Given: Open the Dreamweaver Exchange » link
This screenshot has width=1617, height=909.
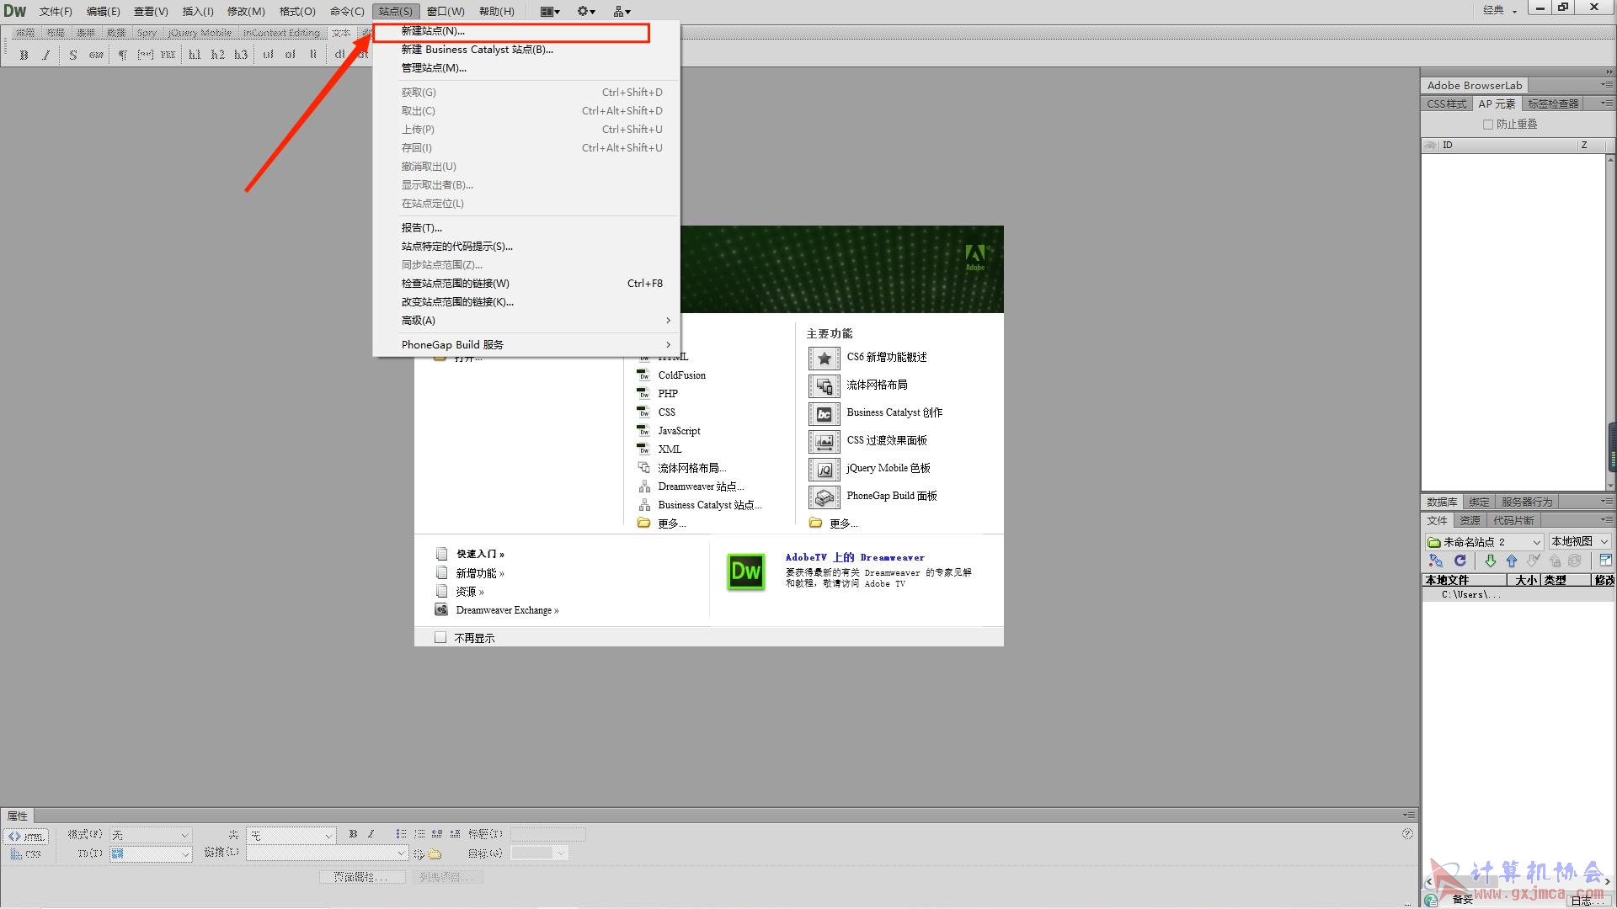Looking at the screenshot, I should point(507,610).
